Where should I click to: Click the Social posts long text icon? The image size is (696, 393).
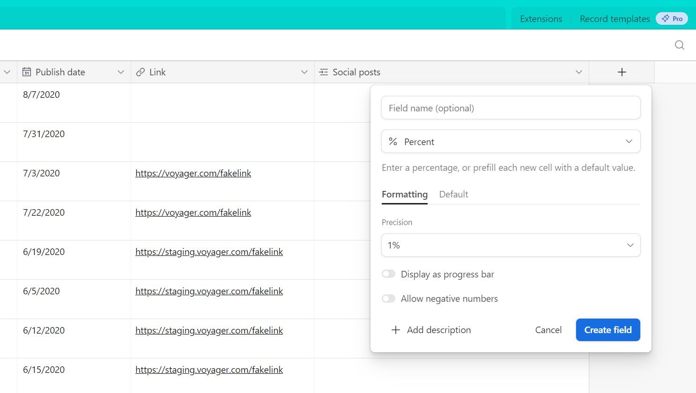[323, 72]
